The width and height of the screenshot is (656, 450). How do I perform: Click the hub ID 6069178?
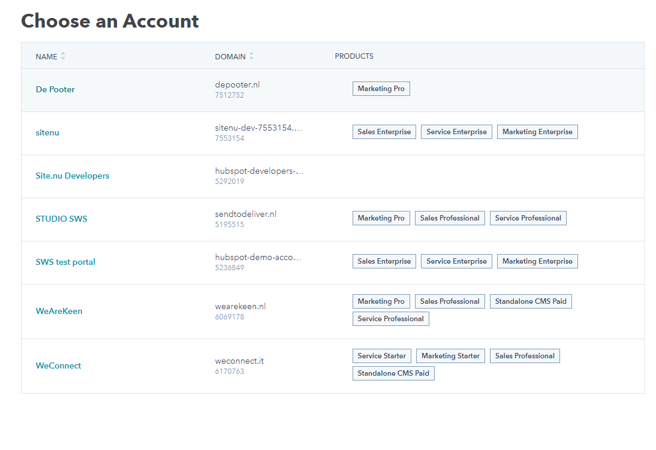(x=229, y=316)
